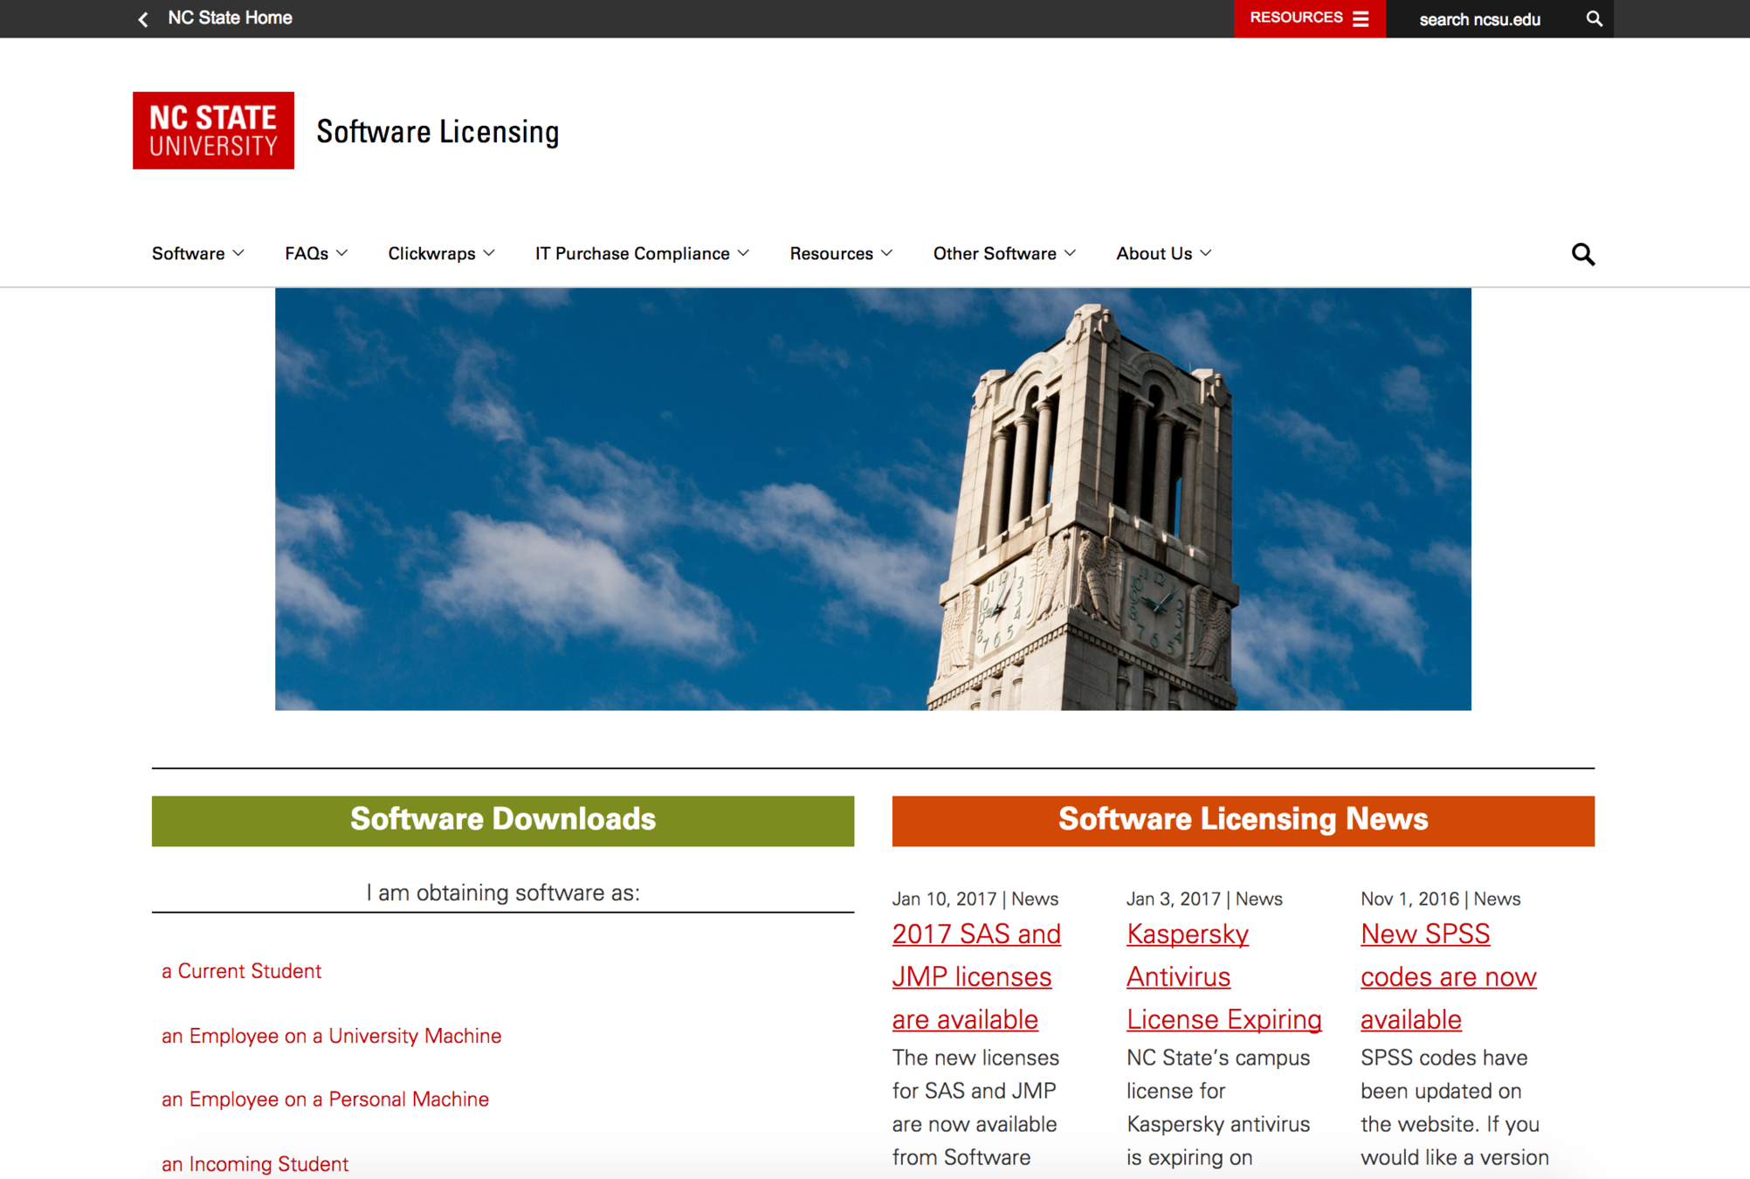Open the About Us menu
This screenshot has height=1179, width=1750.
(1163, 253)
